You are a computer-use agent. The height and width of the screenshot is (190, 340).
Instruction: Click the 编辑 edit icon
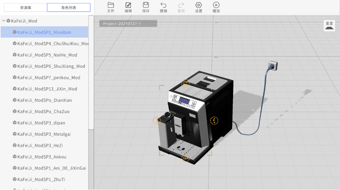pos(128,7)
